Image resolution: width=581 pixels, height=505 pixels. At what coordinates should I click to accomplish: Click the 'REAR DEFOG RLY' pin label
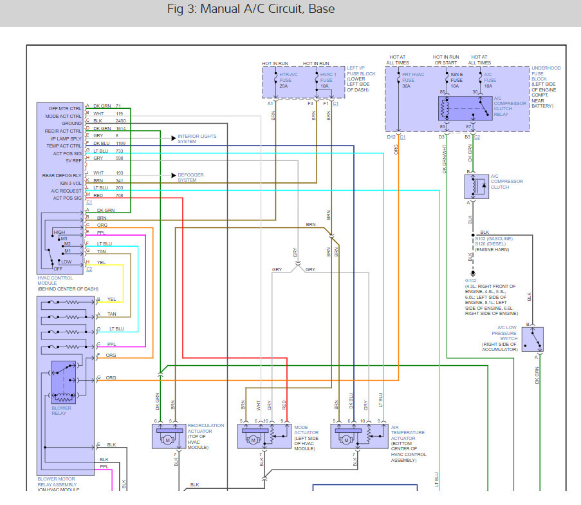(62, 175)
